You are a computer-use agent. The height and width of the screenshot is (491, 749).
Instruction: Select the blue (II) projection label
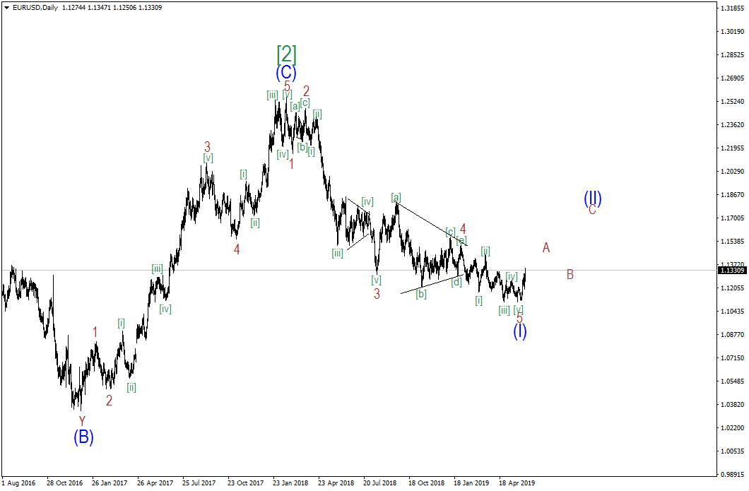593,199
